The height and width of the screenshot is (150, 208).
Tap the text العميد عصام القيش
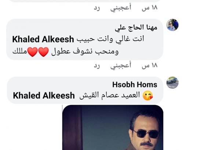coord(110,95)
